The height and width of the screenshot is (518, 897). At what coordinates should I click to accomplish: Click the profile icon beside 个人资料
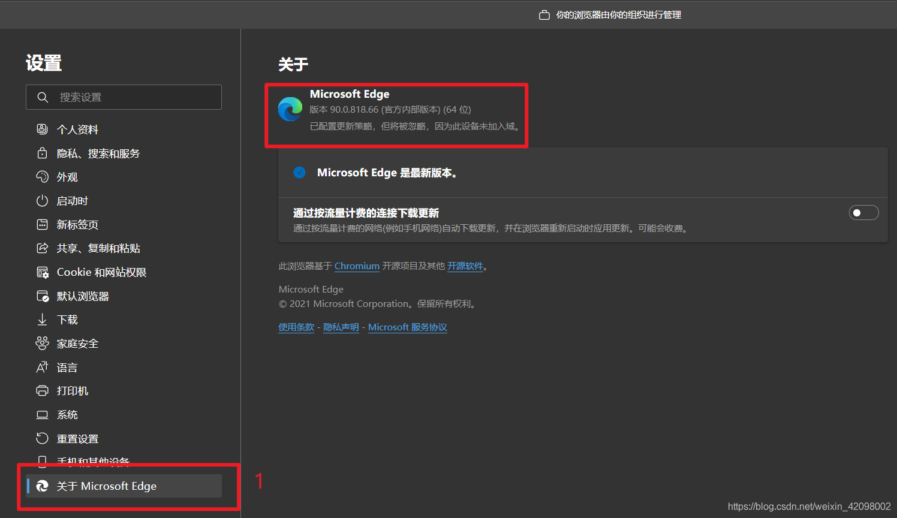point(42,129)
